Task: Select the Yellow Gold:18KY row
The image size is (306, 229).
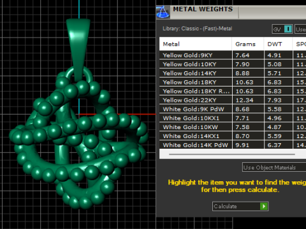Action: tap(233, 82)
